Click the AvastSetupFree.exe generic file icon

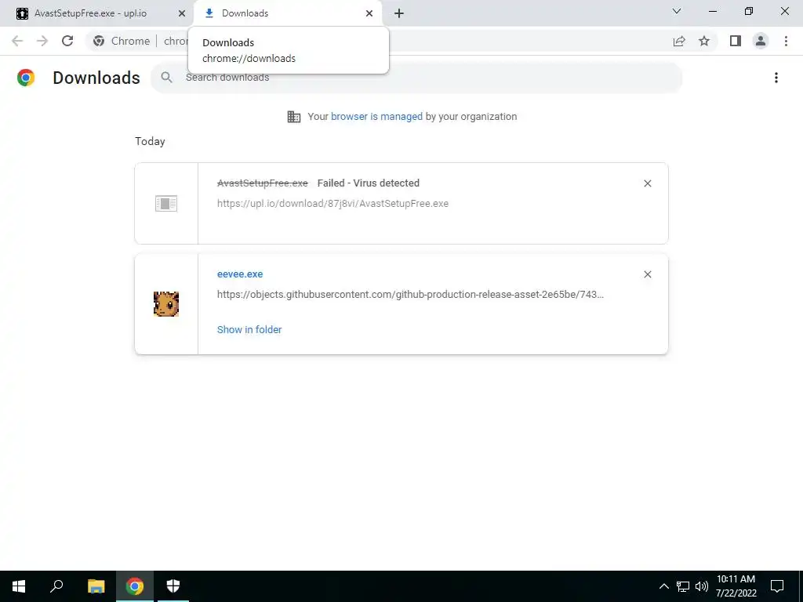[166, 203]
